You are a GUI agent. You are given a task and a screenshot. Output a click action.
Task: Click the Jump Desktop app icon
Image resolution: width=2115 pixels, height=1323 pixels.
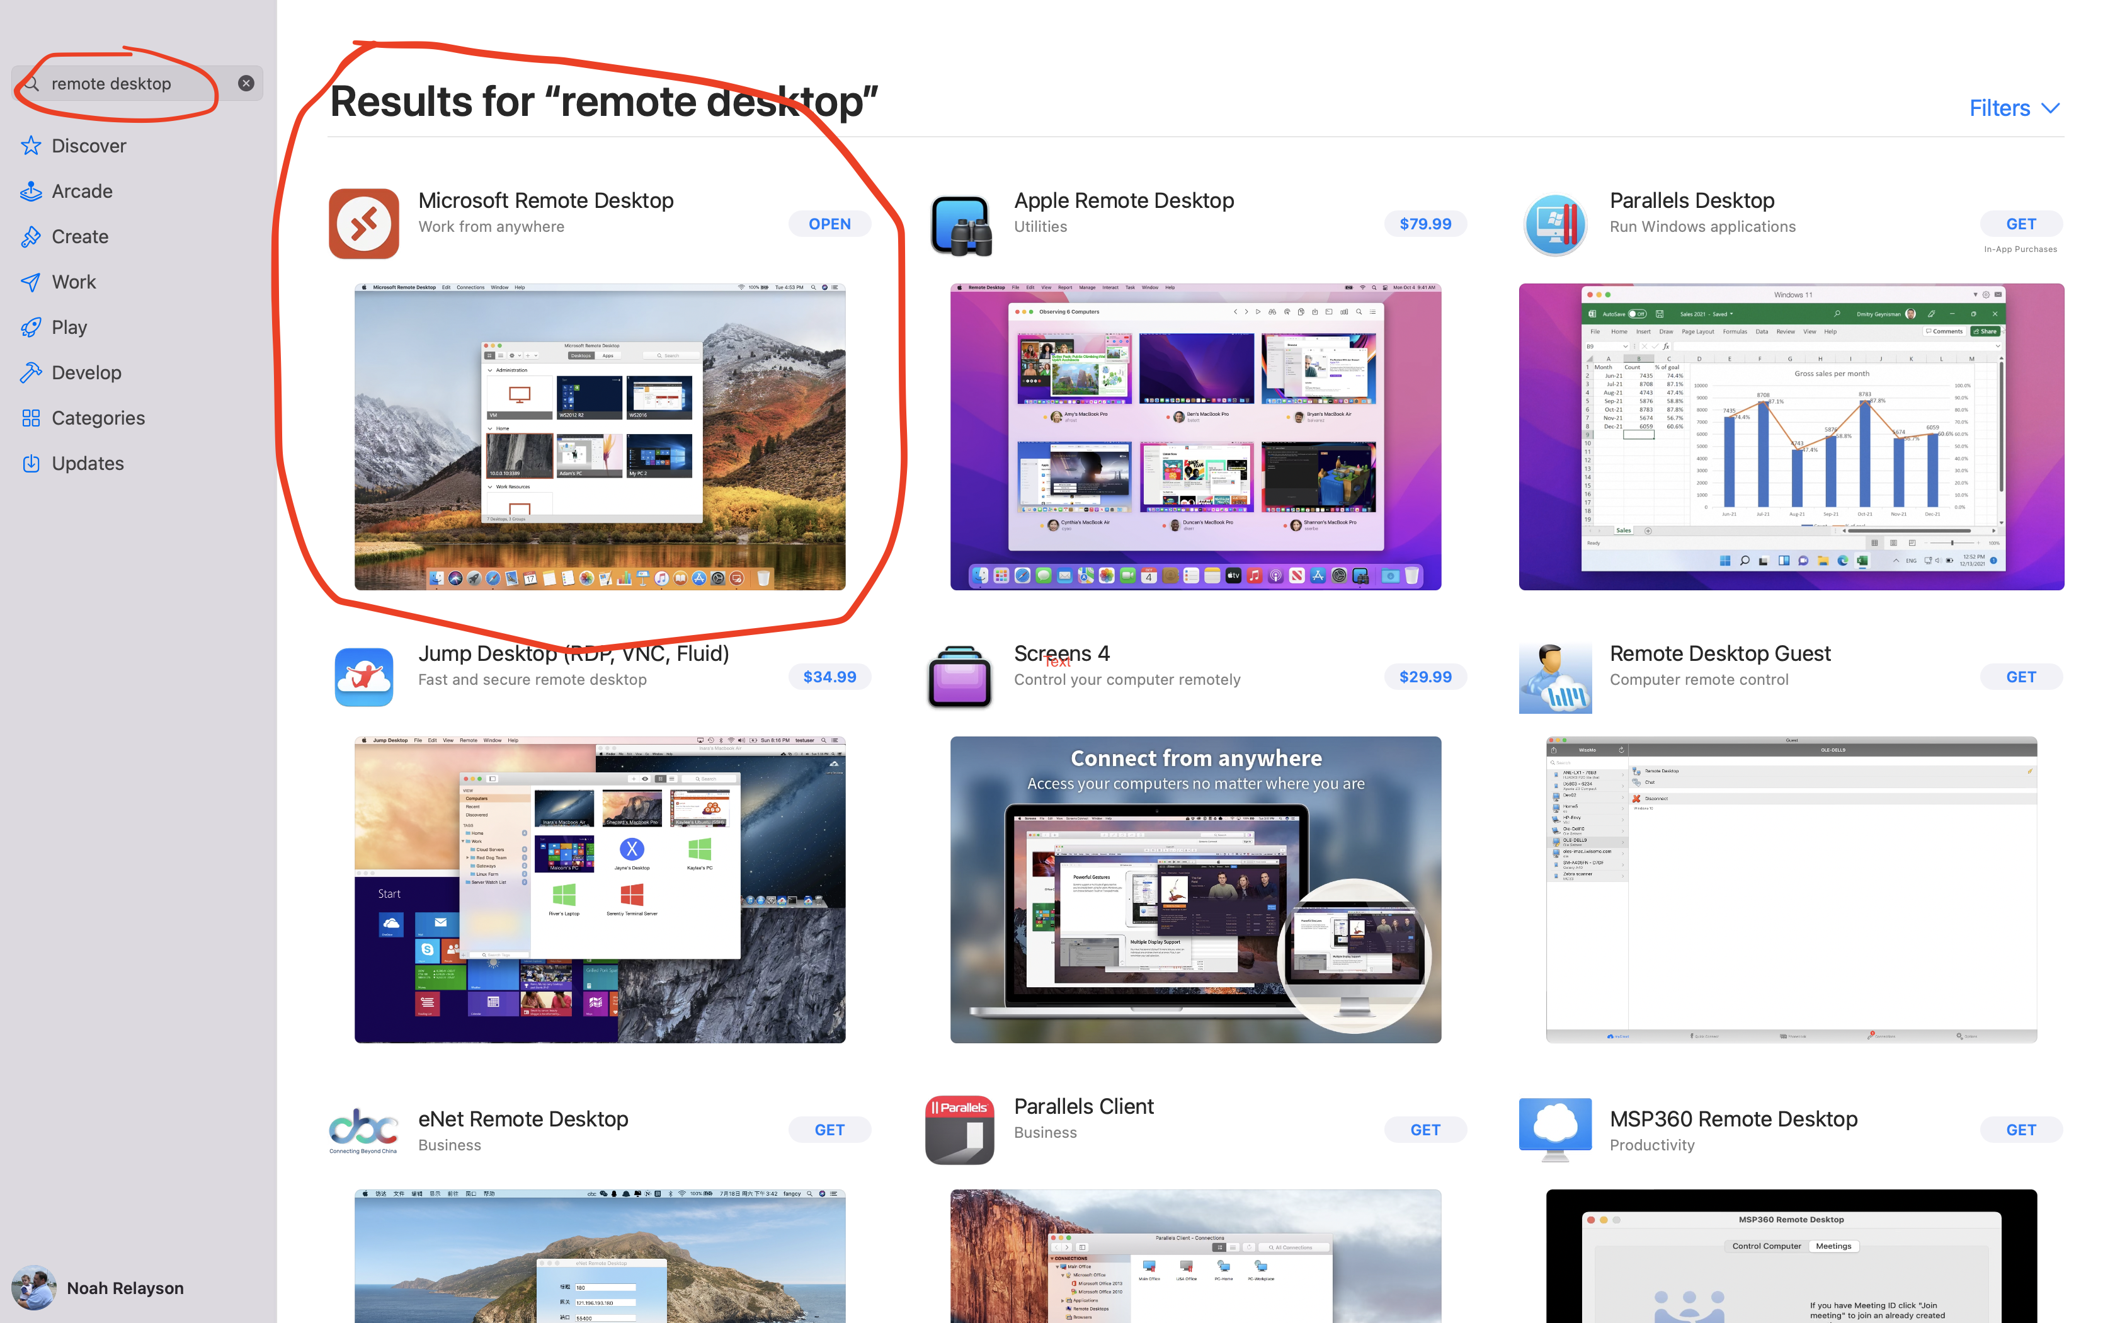[x=364, y=677]
